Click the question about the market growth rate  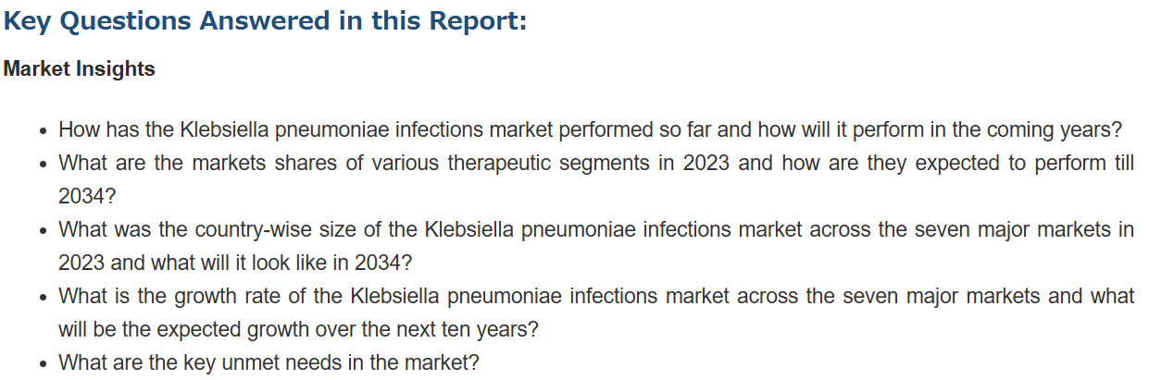pyautogui.click(x=596, y=313)
